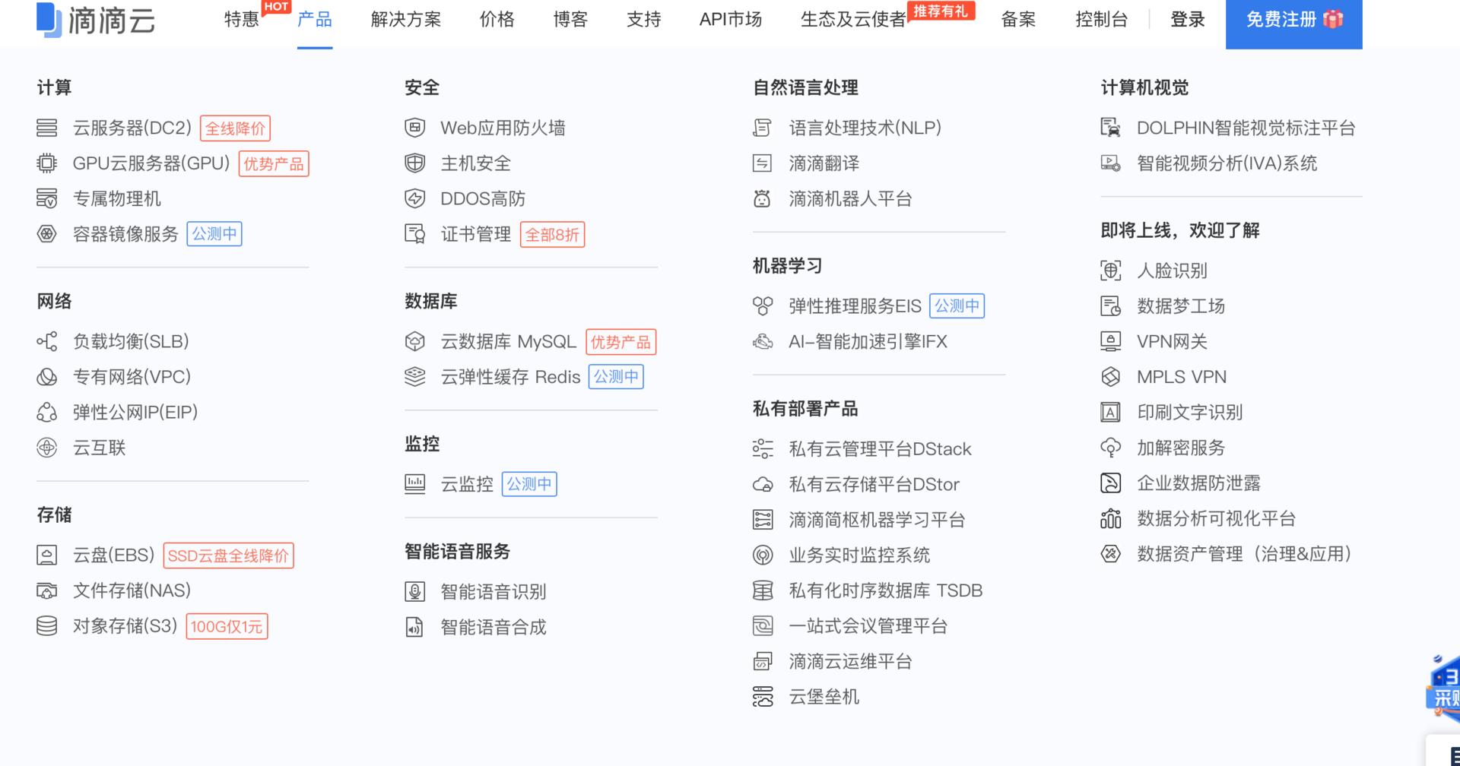Select the 智能语音识别 microphone icon
The width and height of the screenshot is (1460, 766).
point(414,591)
